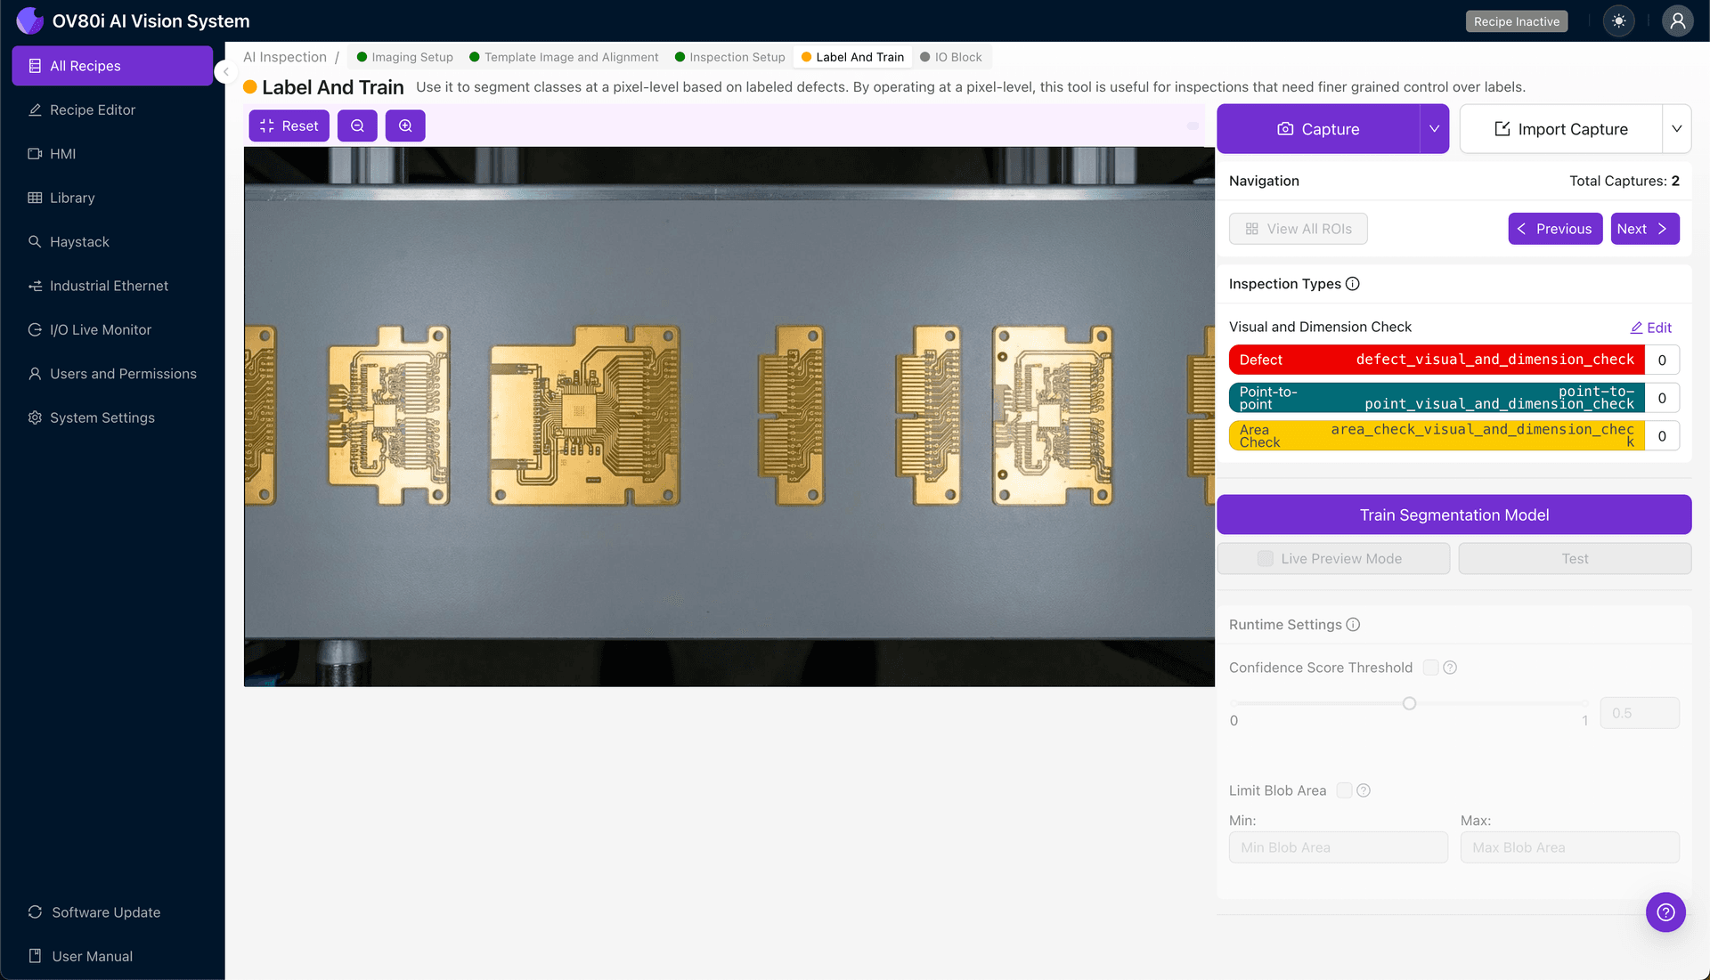Click Train Segmentation Model button
Viewport: 1710px width, 980px height.
coord(1453,514)
